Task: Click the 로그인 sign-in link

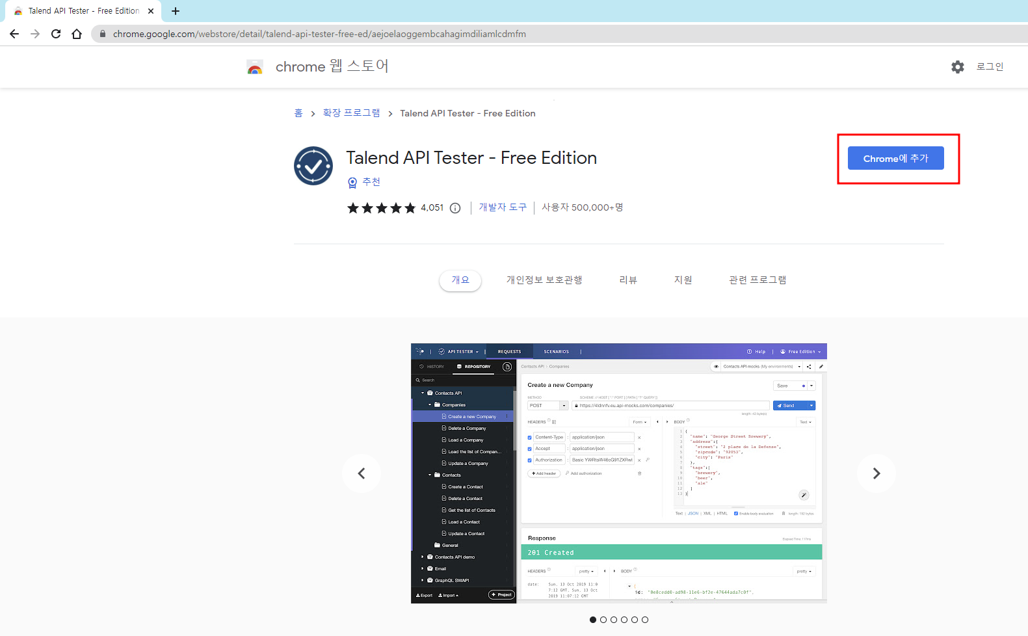Action: point(990,67)
